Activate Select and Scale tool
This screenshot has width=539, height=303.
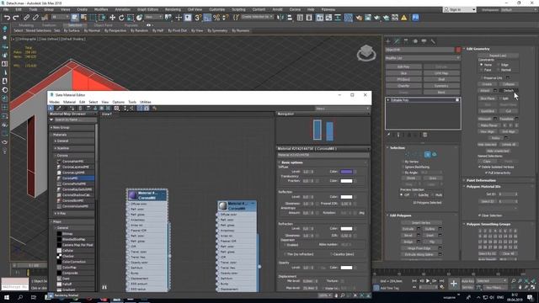click(131, 18)
